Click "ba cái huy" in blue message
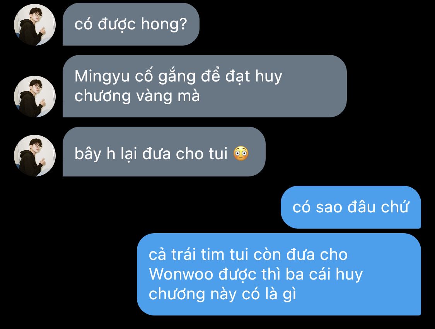The width and height of the screenshot is (435, 329). [x=324, y=275]
